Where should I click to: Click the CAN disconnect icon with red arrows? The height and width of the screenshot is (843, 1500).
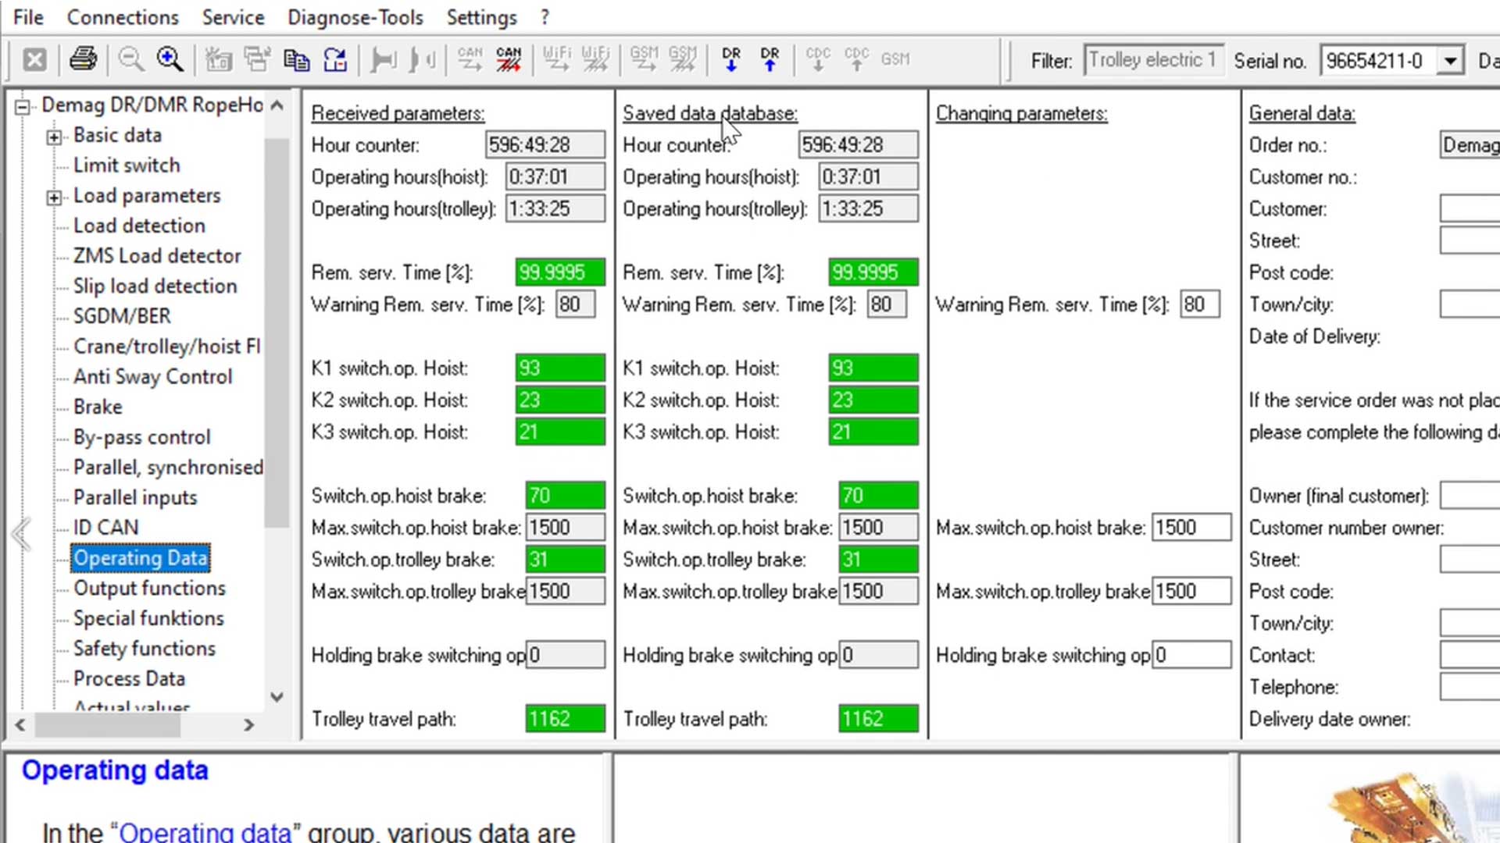pyautogui.click(x=509, y=59)
